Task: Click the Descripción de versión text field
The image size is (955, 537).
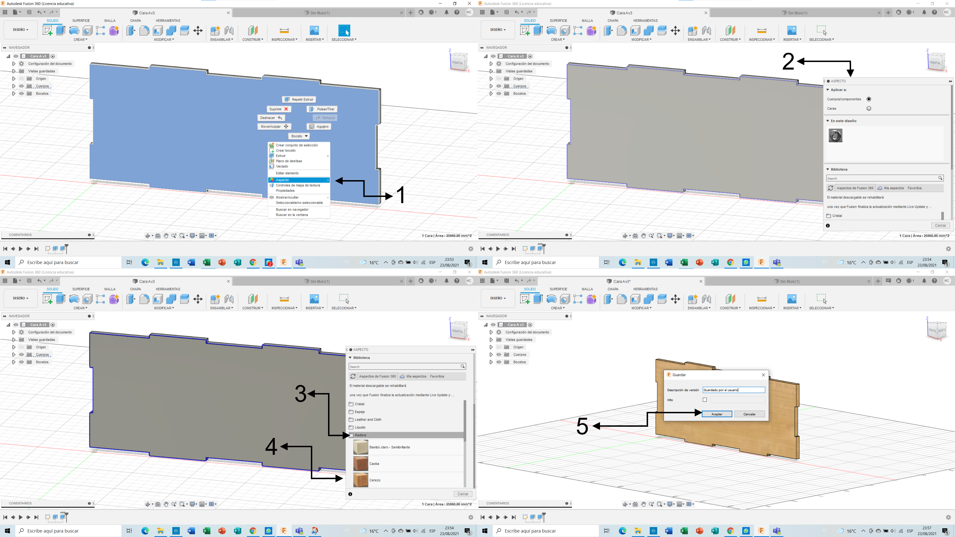Action: 733,390
